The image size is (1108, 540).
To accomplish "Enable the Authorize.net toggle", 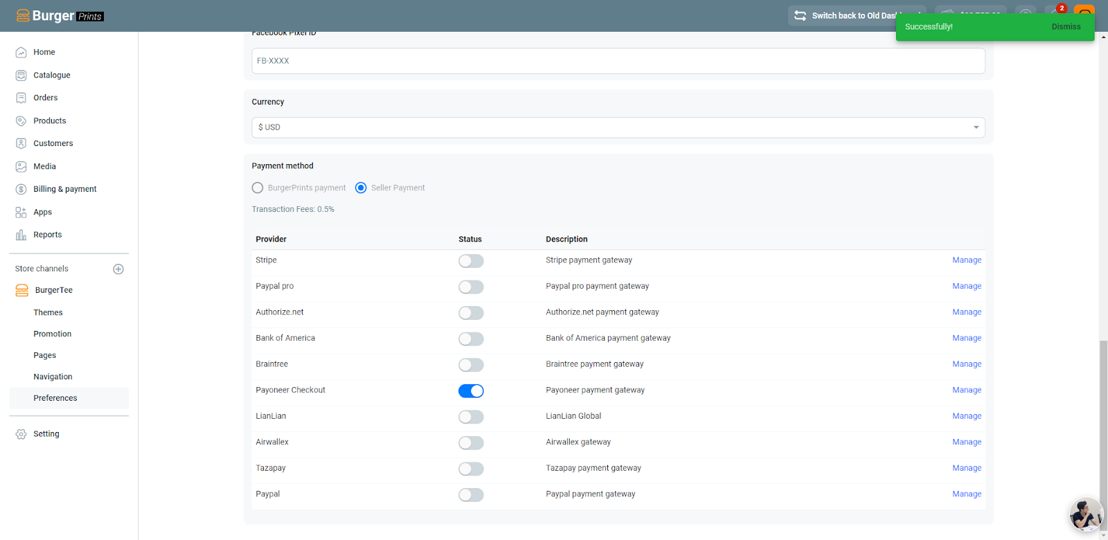I will coord(471,313).
